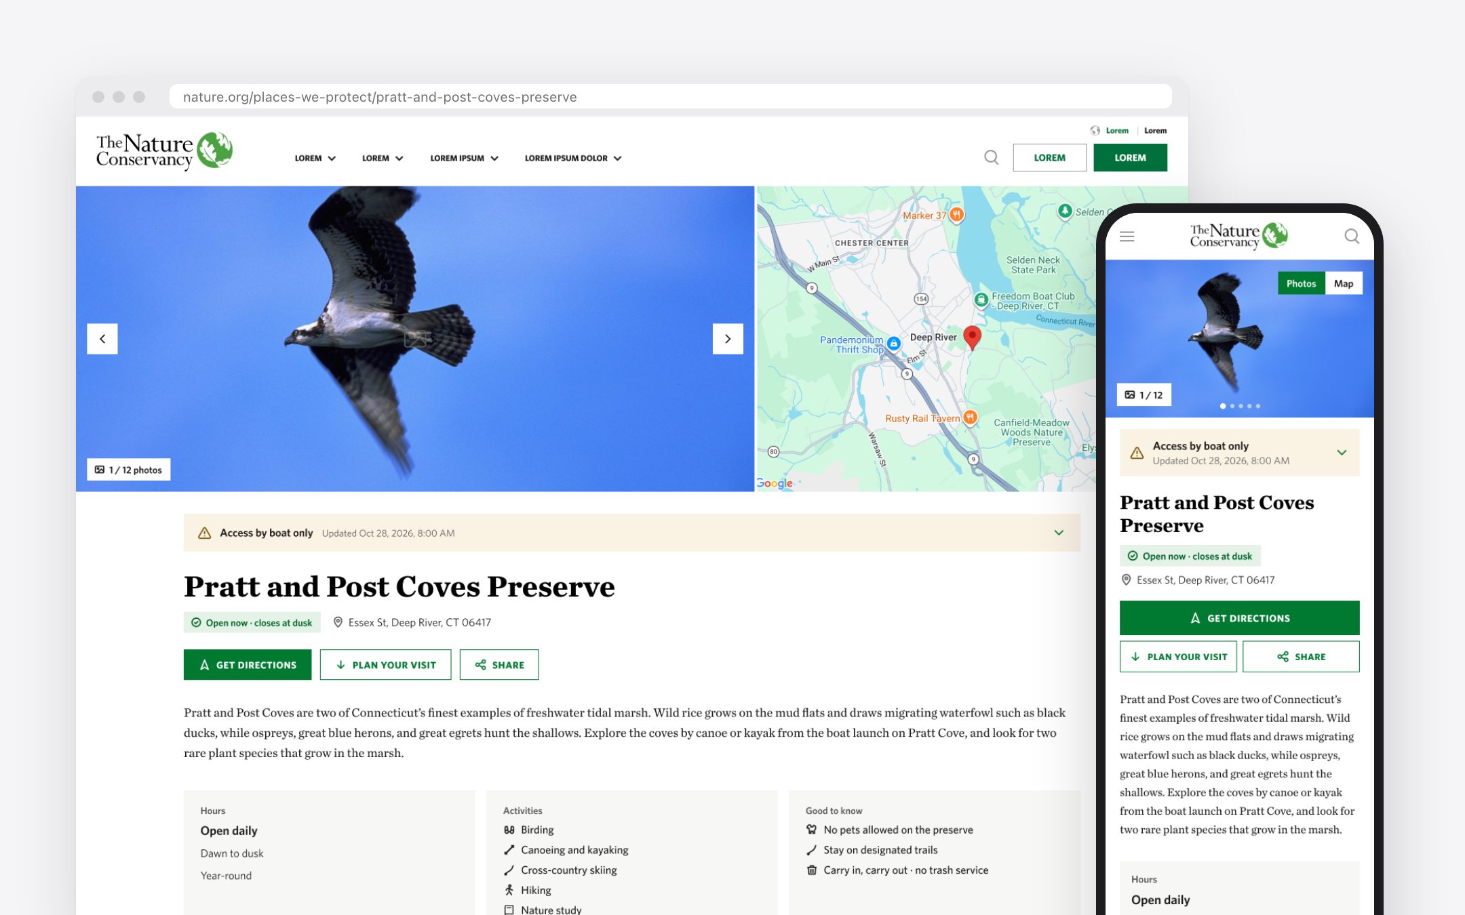Click the Birding activity entry

pyautogui.click(x=529, y=830)
